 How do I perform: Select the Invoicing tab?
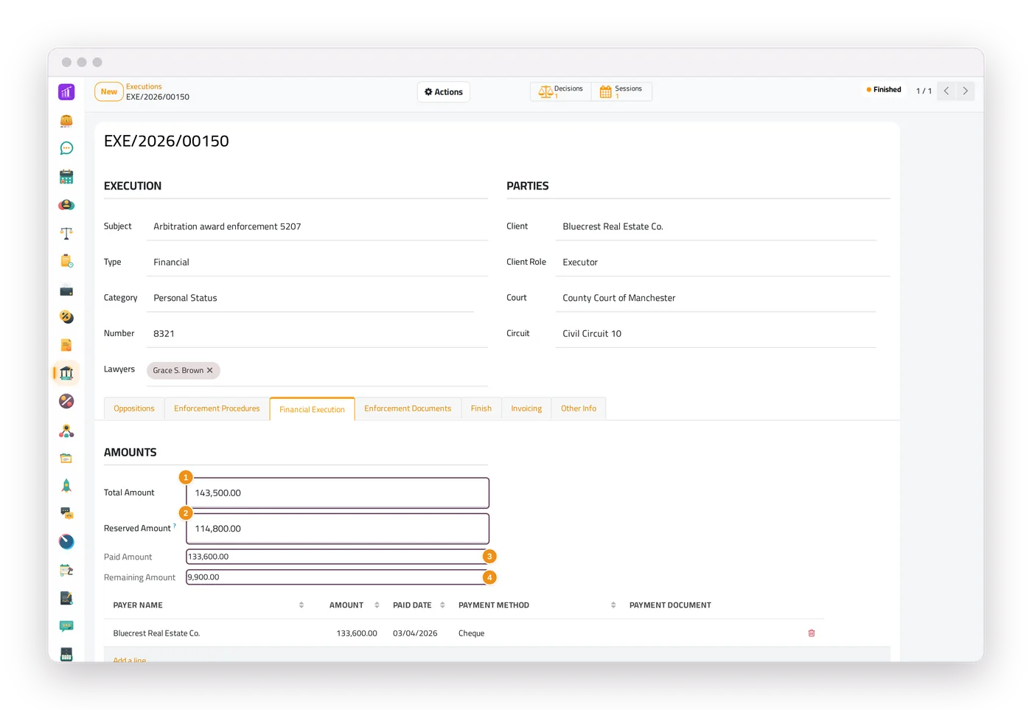(x=526, y=408)
